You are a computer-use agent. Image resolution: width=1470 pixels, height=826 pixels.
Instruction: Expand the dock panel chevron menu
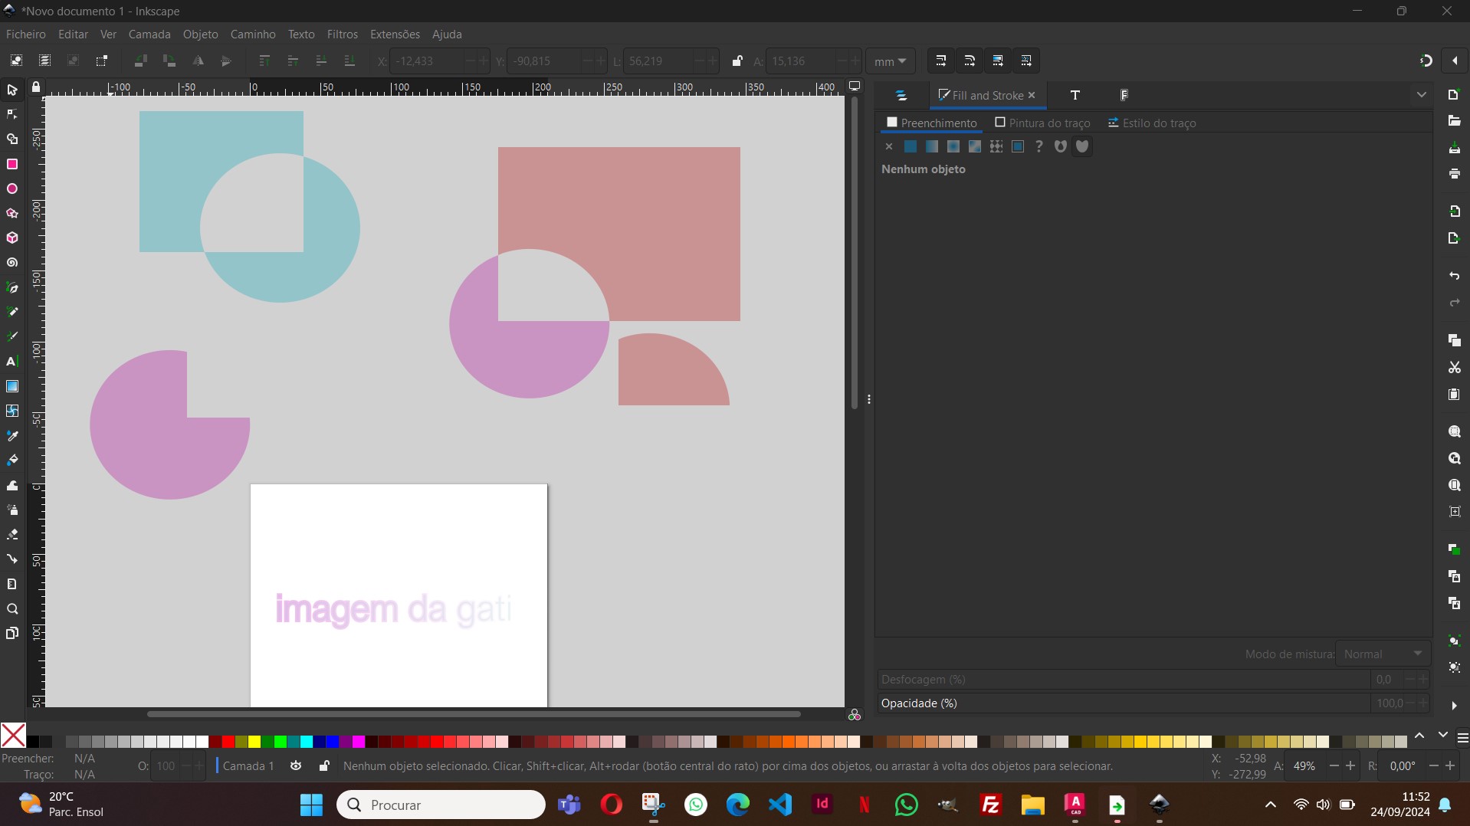click(x=1421, y=95)
